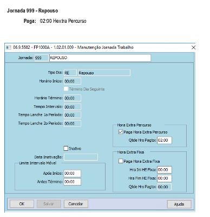Screen dimensions: 210x217
Task: Click the Hra Ini HE Fixa field
Action: [x=165, y=170]
